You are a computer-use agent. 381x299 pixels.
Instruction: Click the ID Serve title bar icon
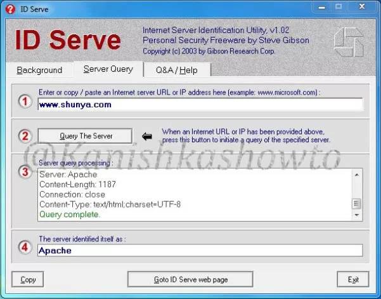click(10, 10)
